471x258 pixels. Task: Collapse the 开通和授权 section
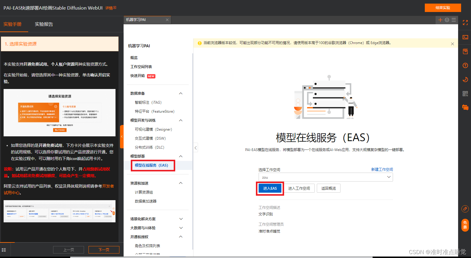click(x=181, y=237)
